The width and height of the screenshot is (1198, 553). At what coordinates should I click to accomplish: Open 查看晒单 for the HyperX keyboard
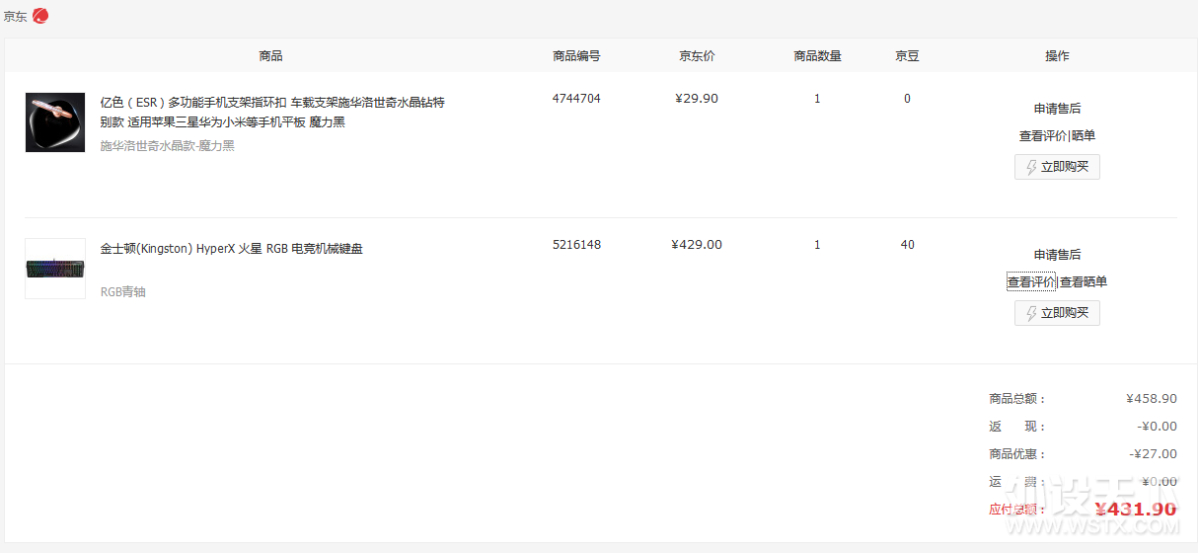(1084, 282)
